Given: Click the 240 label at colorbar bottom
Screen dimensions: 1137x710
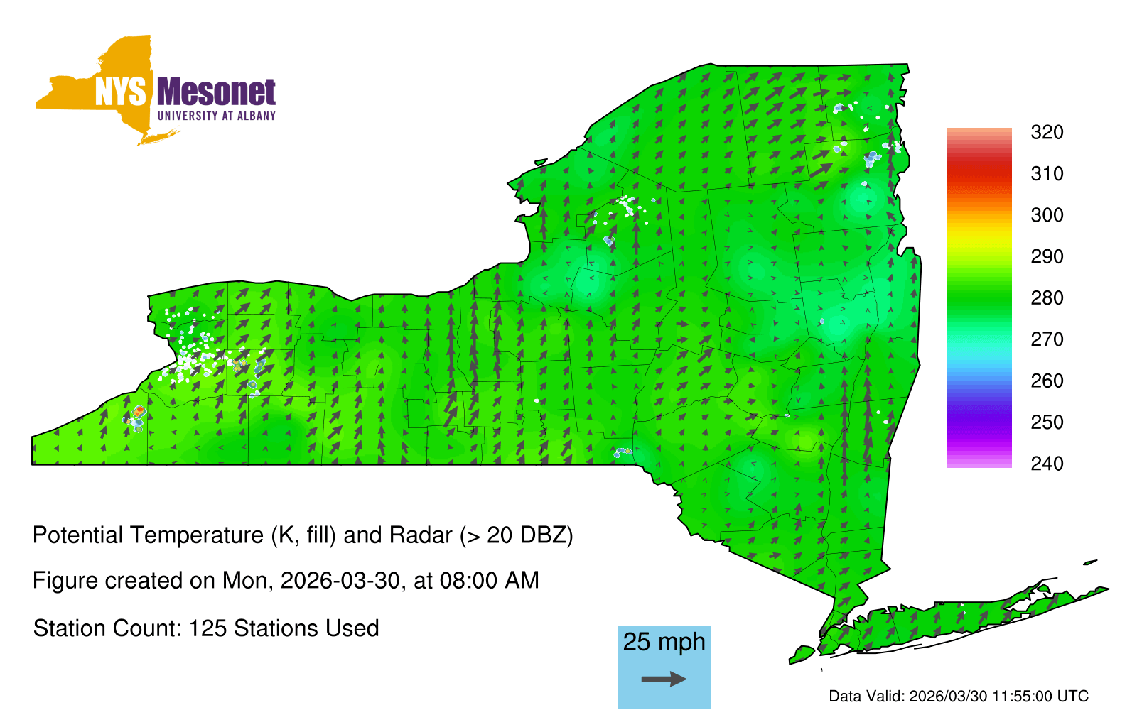Looking at the screenshot, I should (x=1047, y=464).
